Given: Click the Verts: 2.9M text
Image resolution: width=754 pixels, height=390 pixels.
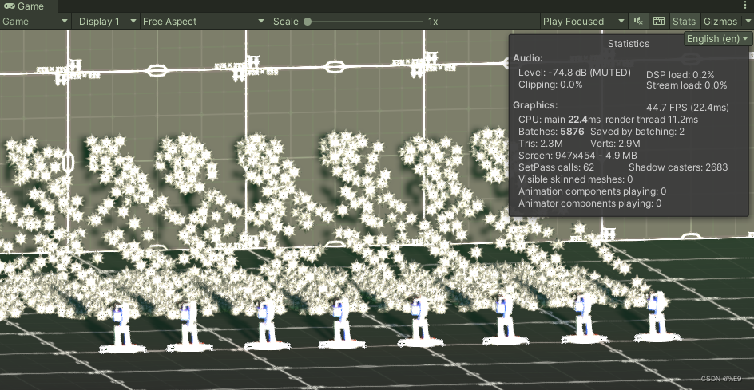Looking at the screenshot, I should [x=615, y=144].
